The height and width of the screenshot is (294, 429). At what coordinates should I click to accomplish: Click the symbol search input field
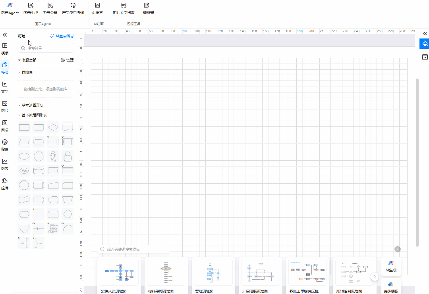click(48, 48)
